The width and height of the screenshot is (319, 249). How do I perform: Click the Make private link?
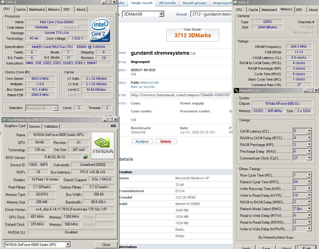pyautogui.click(x=149, y=82)
